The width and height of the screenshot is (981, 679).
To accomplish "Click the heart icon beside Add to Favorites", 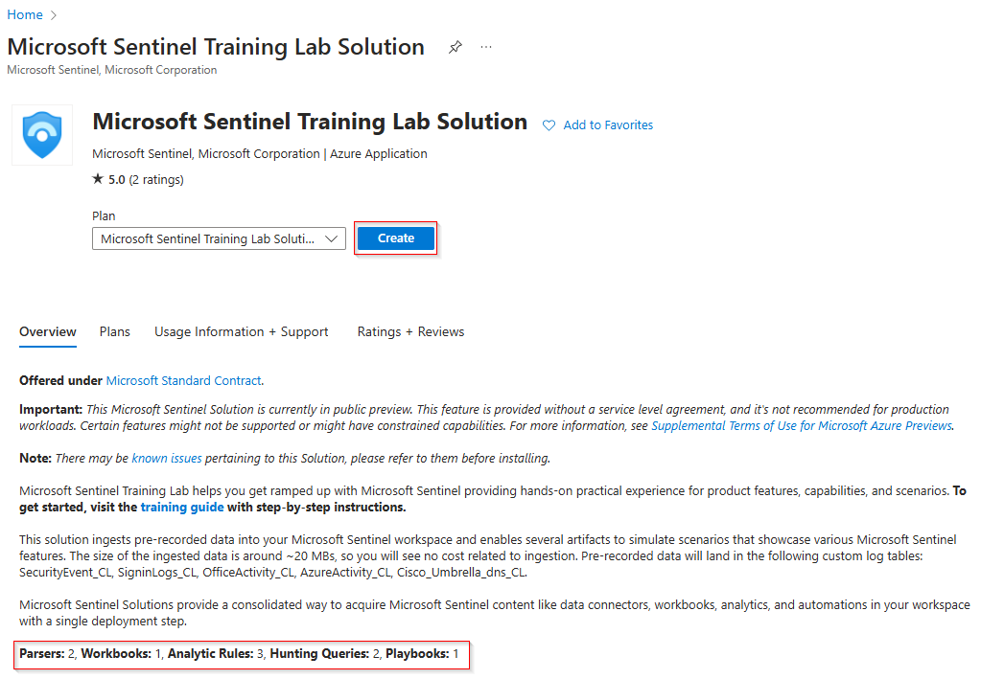I will pos(549,125).
